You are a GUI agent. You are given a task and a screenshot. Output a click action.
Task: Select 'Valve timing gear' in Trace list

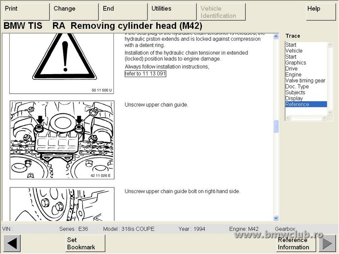coord(305,80)
